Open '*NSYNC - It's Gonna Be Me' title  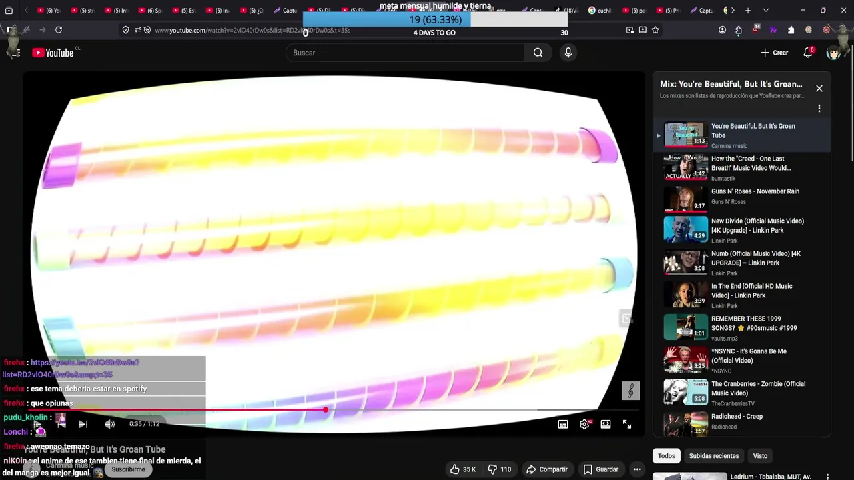click(x=749, y=356)
